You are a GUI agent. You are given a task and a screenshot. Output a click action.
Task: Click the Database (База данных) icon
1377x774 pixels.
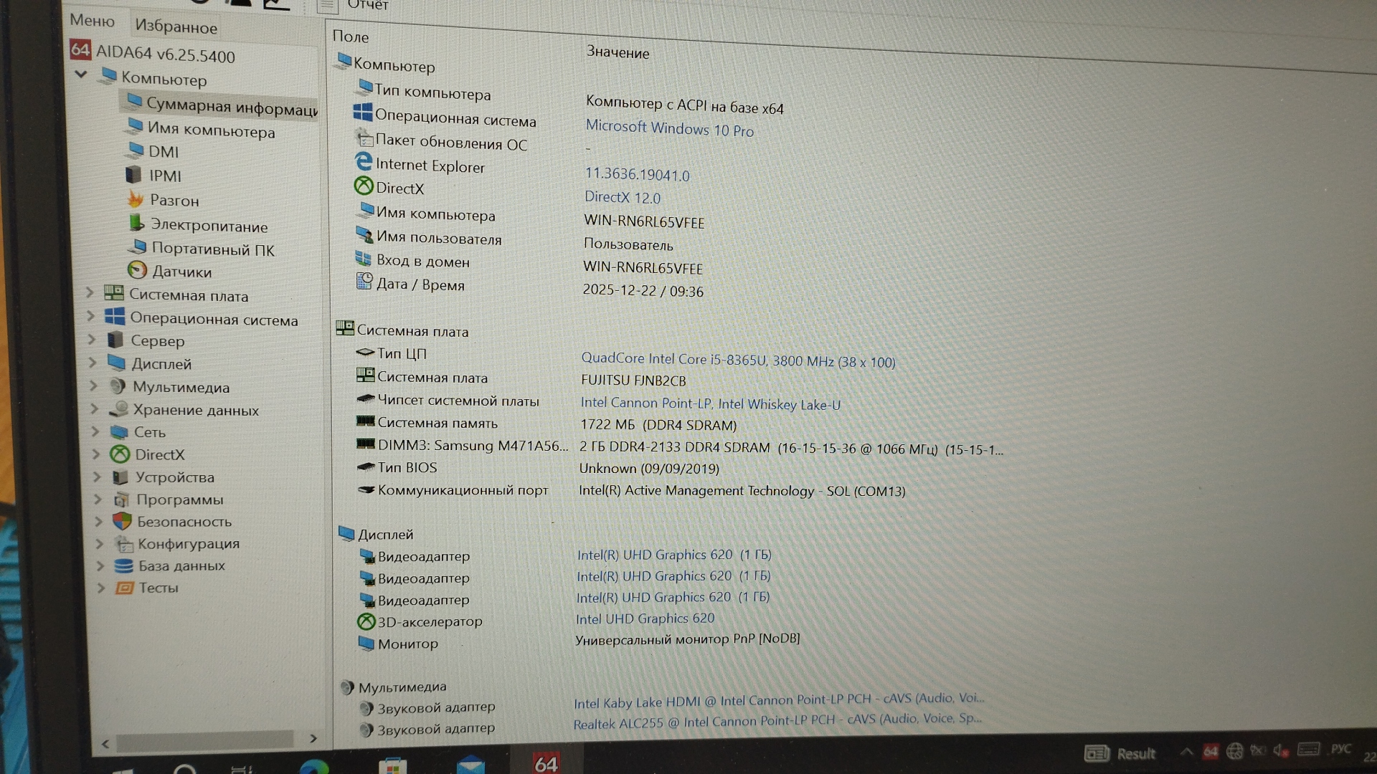click(x=123, y=565)
